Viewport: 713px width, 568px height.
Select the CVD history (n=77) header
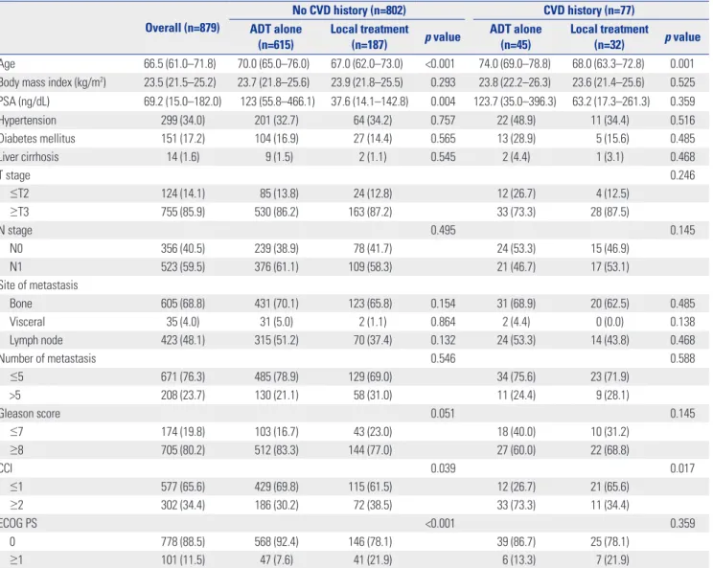tap(588, 10)
